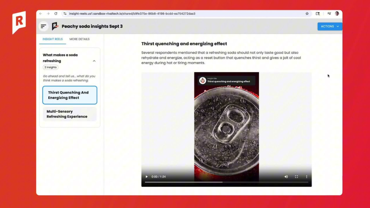This screenshot has width=370, height=208.
Task: Open the browser profile avatar
Action: click(x=337, y=14)
